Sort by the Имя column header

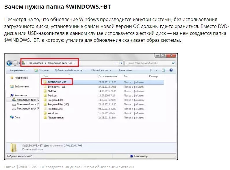46,76
